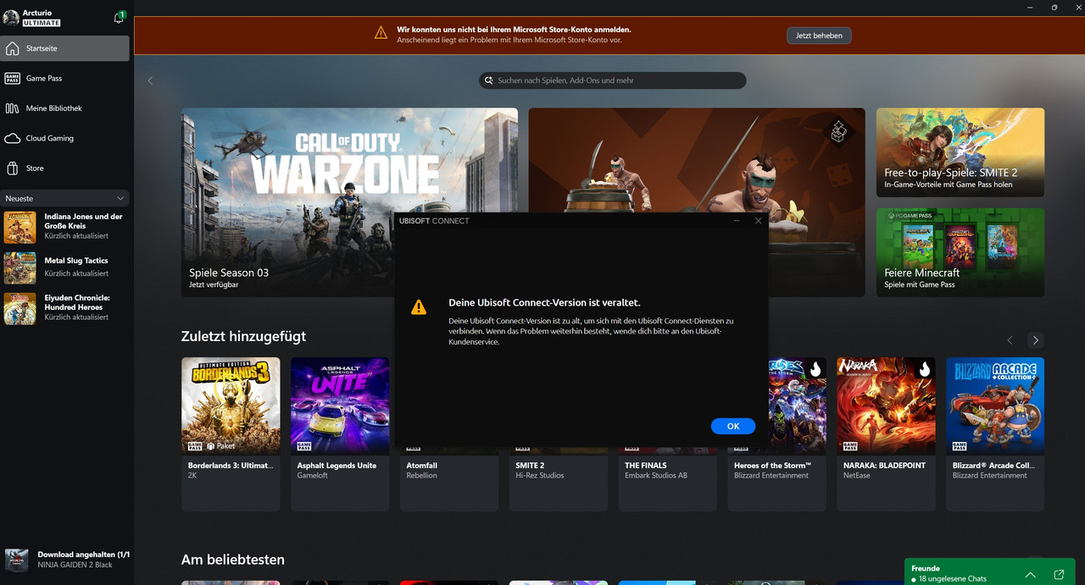
Task: Open the notifications bell icon
Action: point(119,18)
